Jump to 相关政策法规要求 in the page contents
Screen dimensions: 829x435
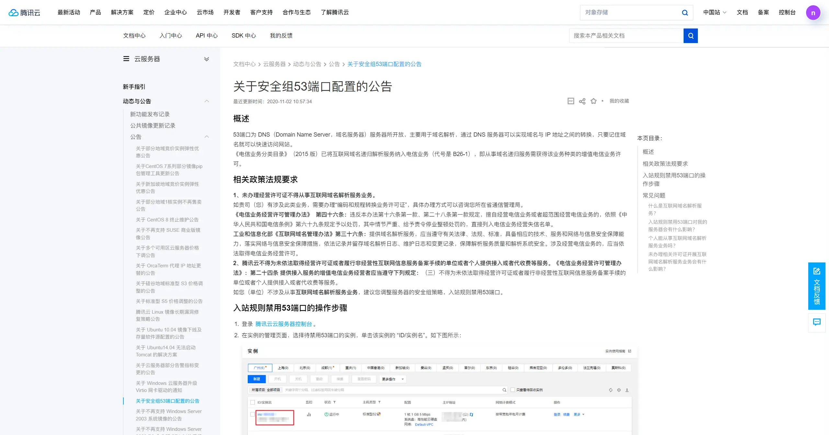pyautogui.click(x=665, y=164)
